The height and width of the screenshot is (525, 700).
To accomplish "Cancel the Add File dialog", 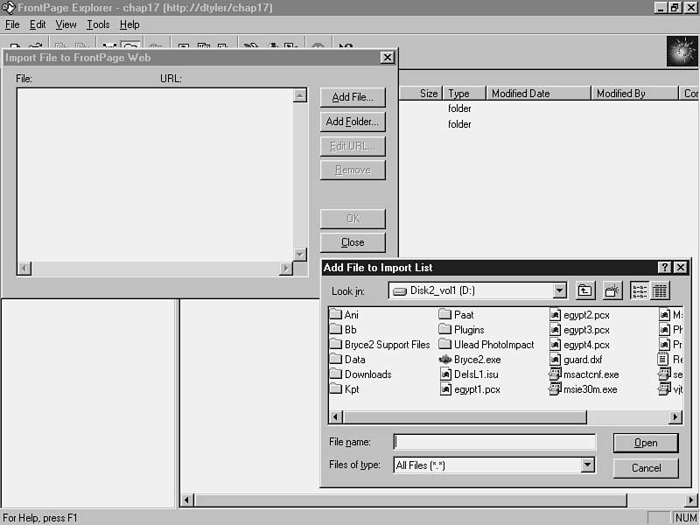I will [x=646, y=468].
